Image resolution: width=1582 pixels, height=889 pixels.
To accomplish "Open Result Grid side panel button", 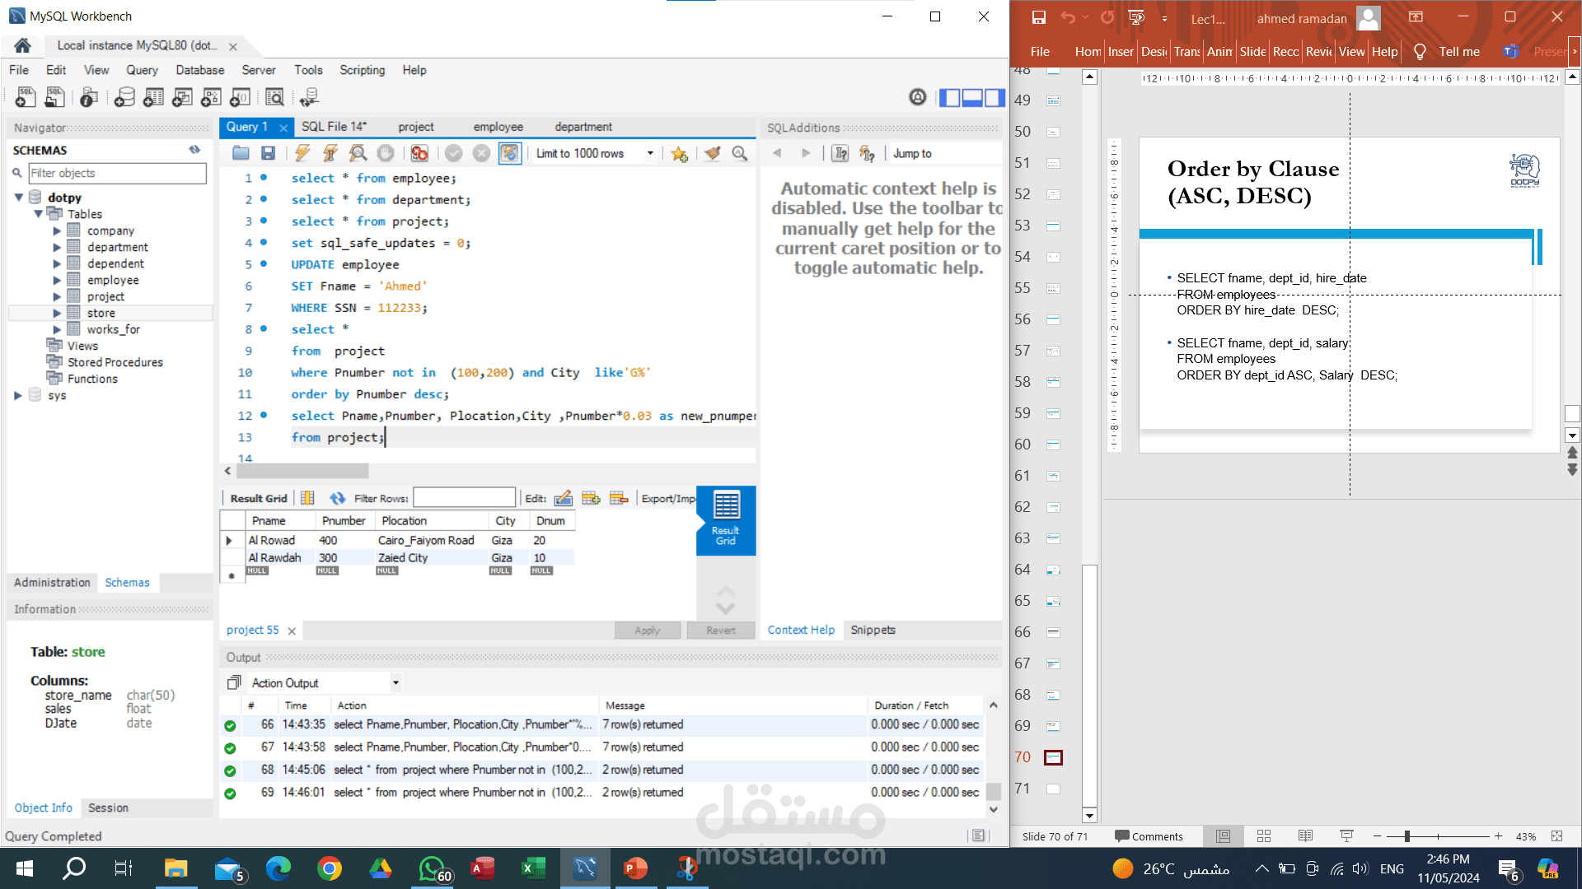I will pyautogui.click(x=725, y=519).
